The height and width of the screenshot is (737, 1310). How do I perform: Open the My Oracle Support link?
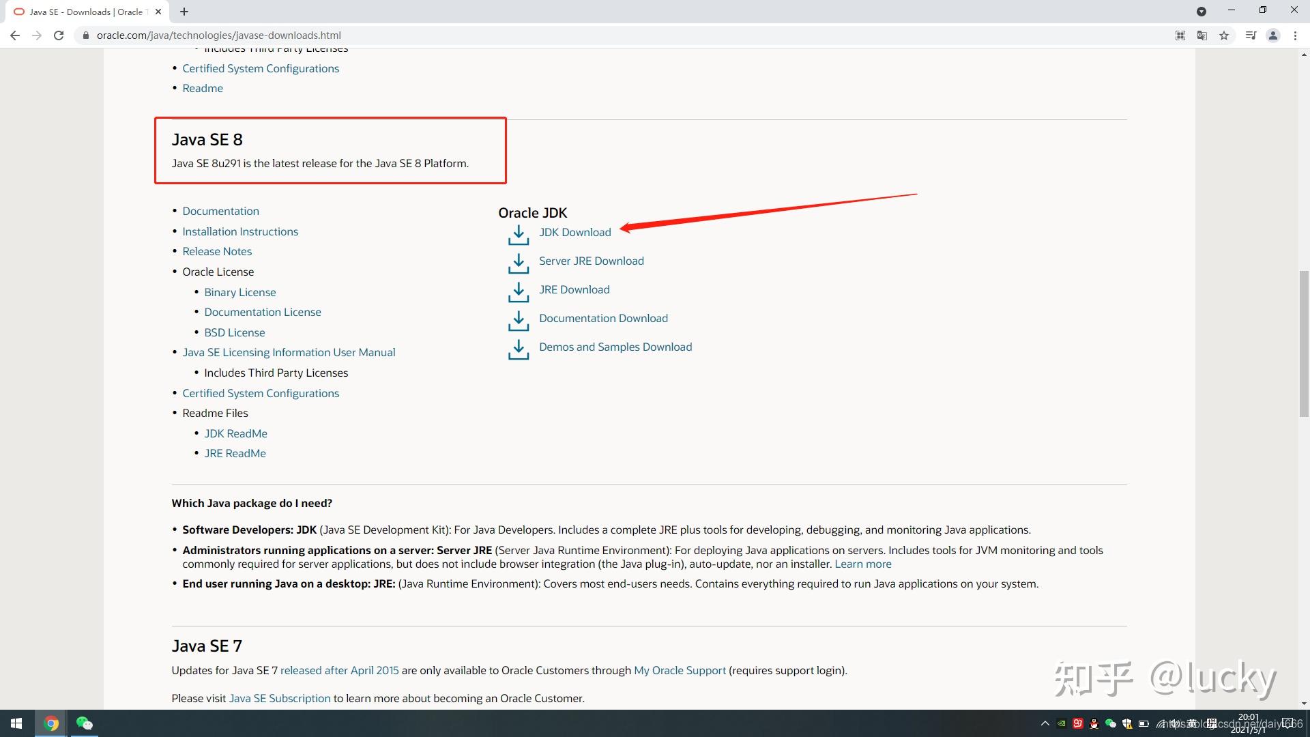[x=680, y=670]
